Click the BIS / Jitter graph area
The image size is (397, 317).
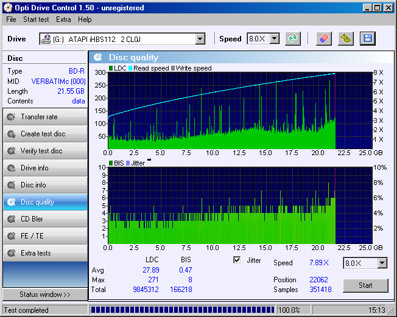[240, 206]
